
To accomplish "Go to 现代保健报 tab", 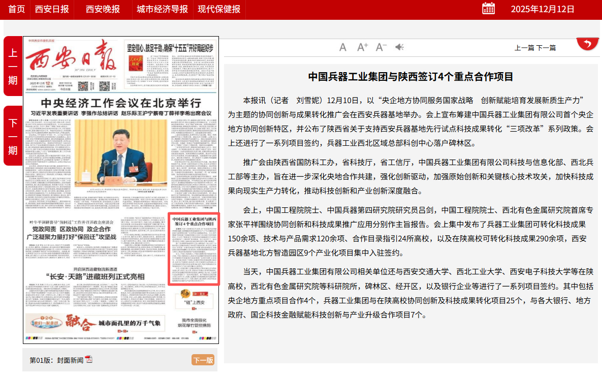I will [219, 9].
